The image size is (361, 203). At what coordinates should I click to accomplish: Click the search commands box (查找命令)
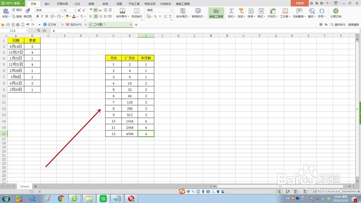coord(345,25)
